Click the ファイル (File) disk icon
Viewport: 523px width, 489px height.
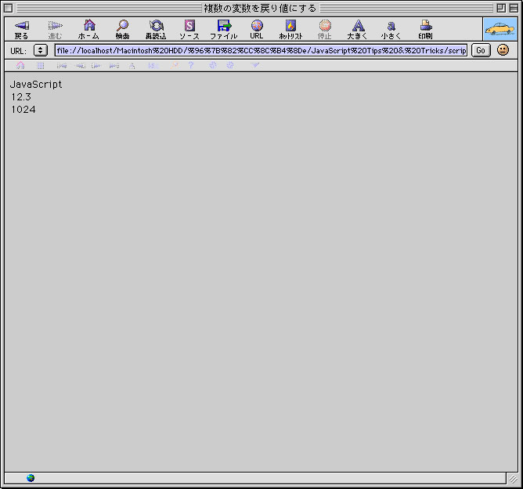tap(224, 25)
